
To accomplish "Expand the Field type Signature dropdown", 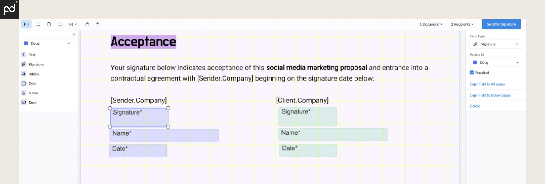I will (x=496, y=44).
